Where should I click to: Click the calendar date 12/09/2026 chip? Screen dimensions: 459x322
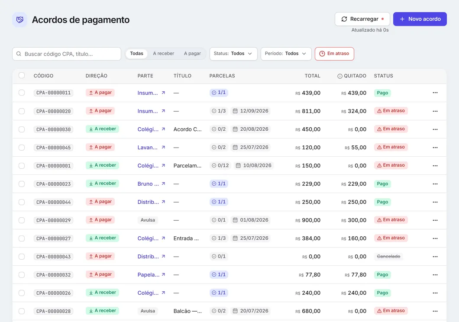[251, 111]
